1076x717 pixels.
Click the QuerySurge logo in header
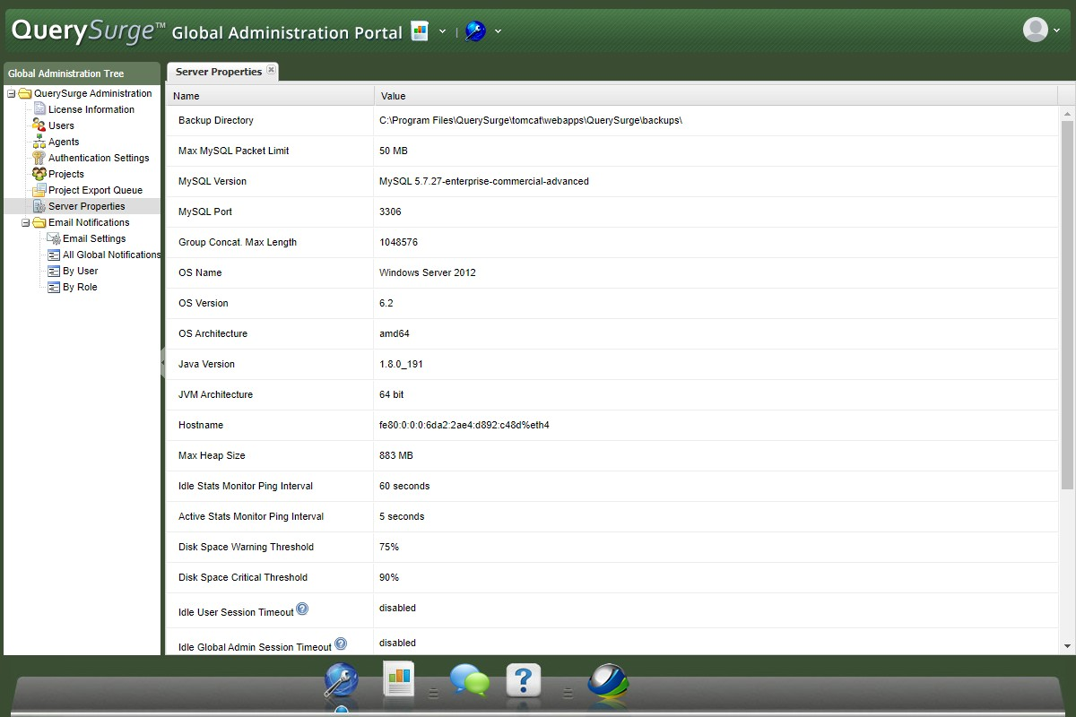89,32
